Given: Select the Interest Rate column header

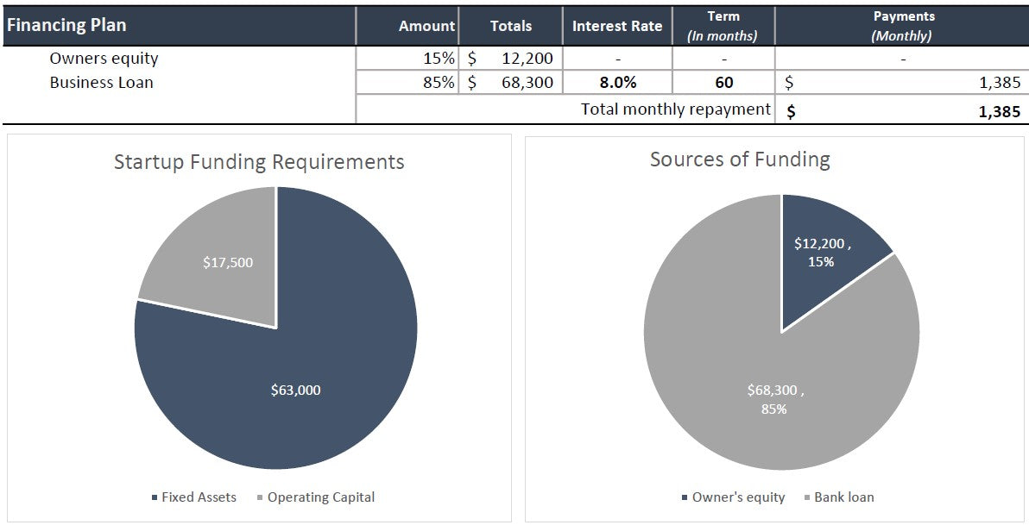Looking at the screenshot, I should pos(616,26).
